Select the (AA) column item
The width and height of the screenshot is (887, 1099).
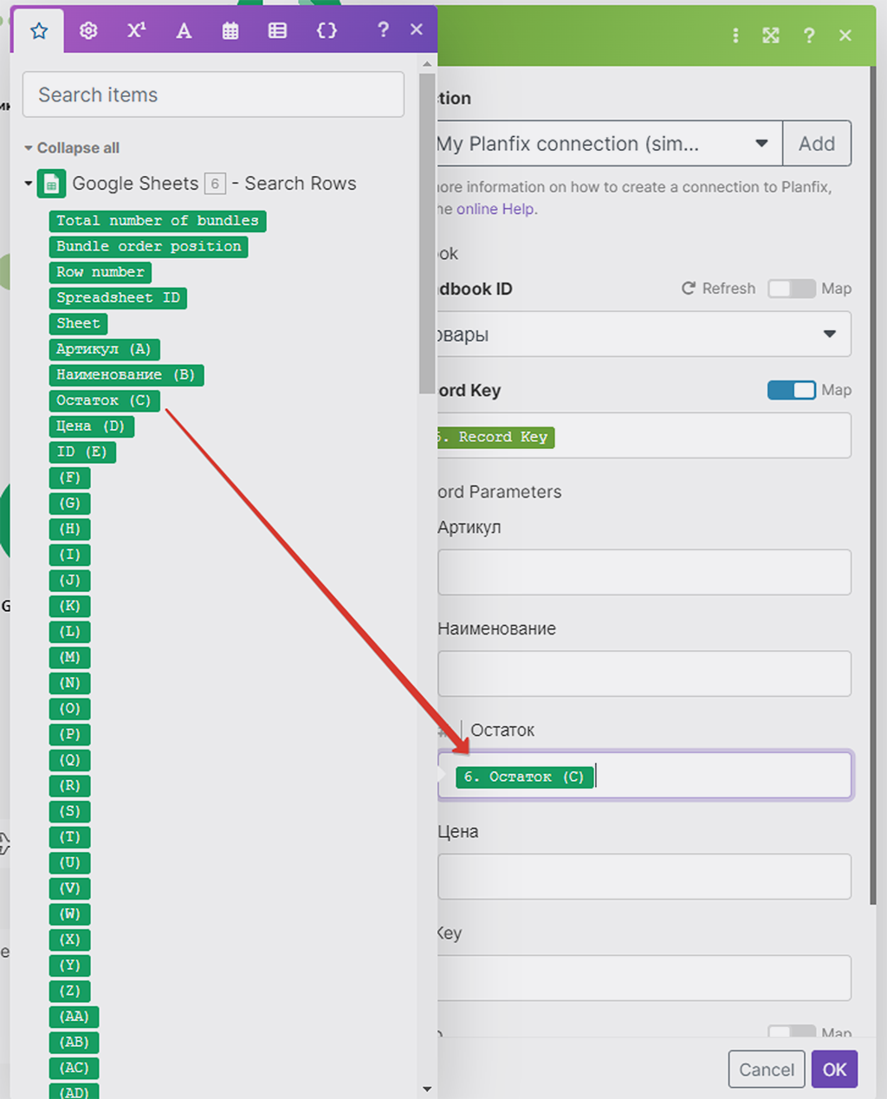click(x=74, y=1017)
